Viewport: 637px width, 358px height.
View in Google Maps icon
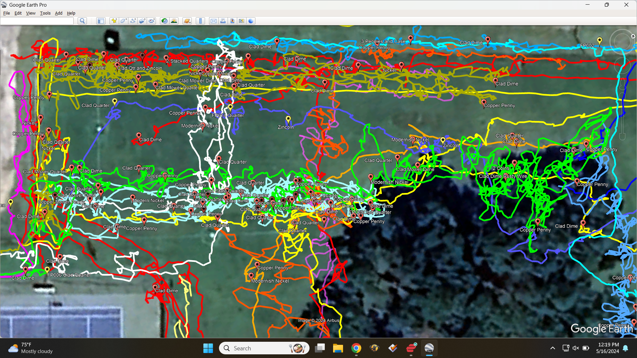242,21
